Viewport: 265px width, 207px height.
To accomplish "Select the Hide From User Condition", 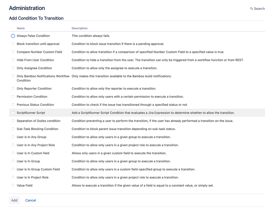I will pyautogui.click(x=13, y=60).
